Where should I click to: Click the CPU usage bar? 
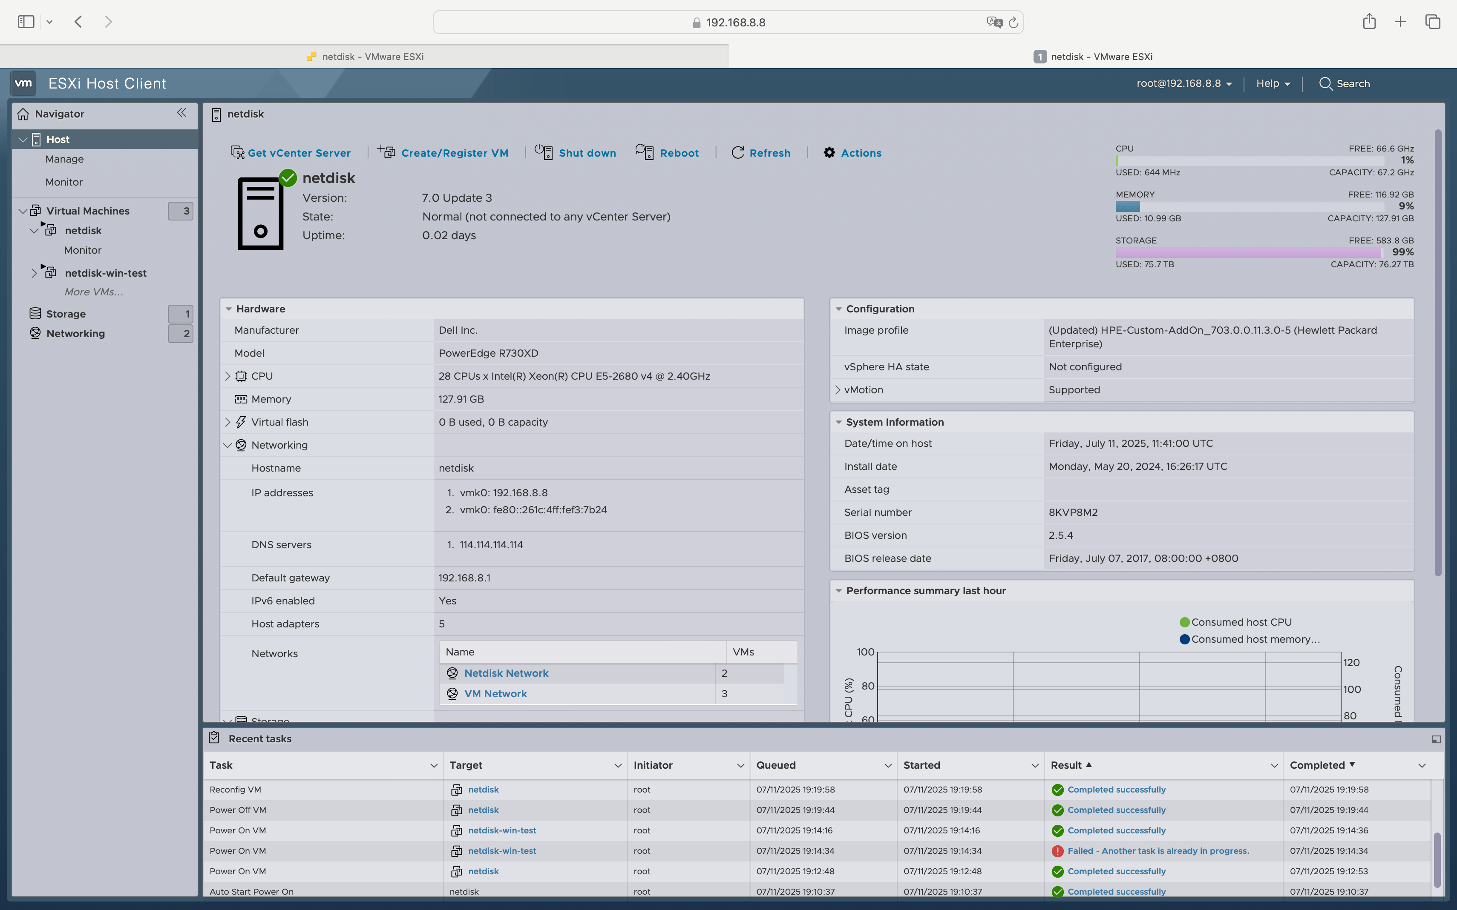pyautogui.click(x=1249, y=161)
